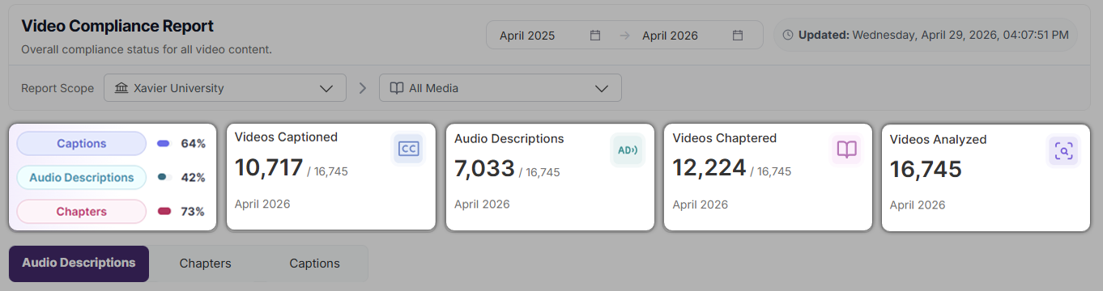Click the 7,033 audio descriptions count

[484, 168]
